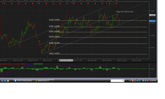
Task: Click the 08/24 11:00 time axis label
Action: point(77,60)
